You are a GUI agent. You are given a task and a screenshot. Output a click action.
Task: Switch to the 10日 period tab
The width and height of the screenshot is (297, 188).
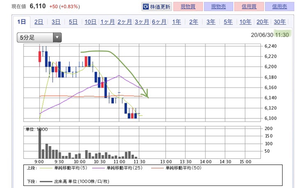pyautogui.click(x=90, y=22)
